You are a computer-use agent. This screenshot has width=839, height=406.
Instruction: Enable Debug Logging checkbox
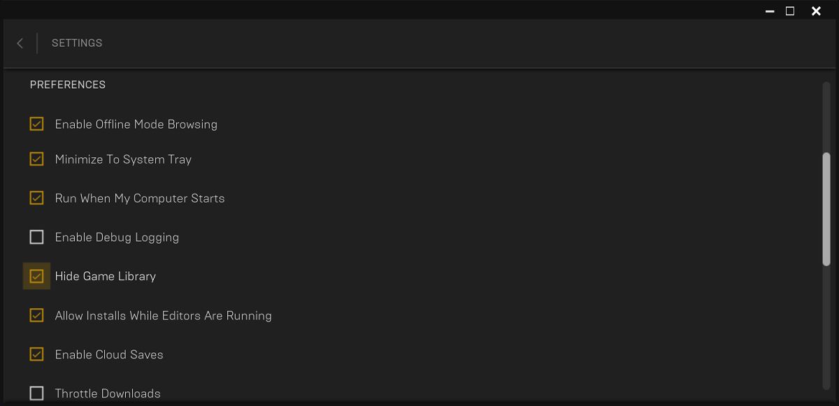coord(36,238)
